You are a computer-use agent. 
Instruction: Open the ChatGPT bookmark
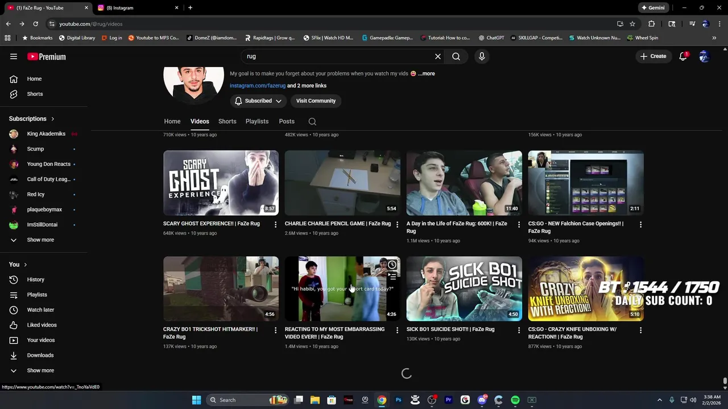[x=491, y=38]
